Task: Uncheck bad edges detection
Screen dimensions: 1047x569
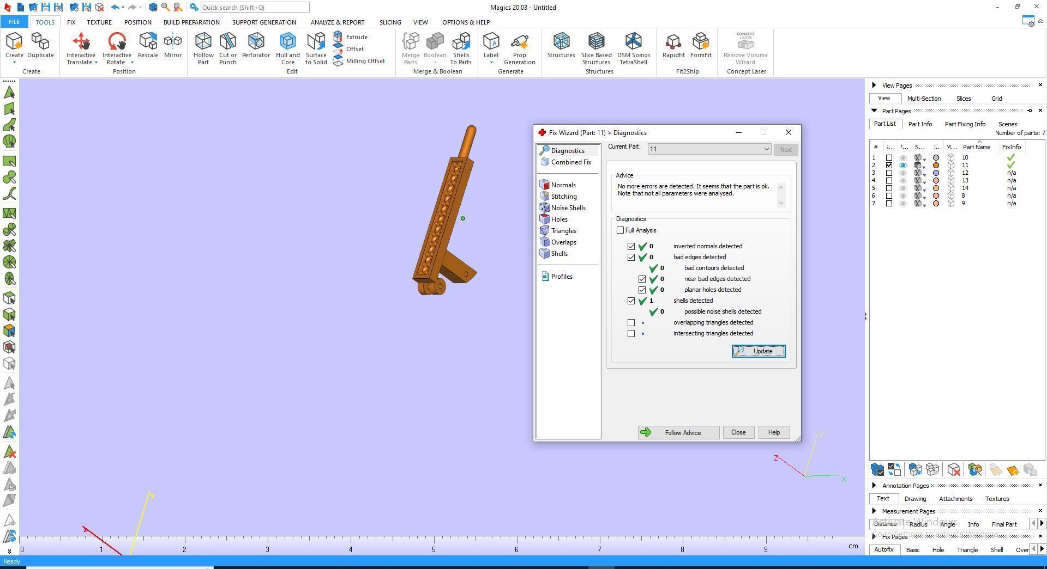Action: pos(631,257)
